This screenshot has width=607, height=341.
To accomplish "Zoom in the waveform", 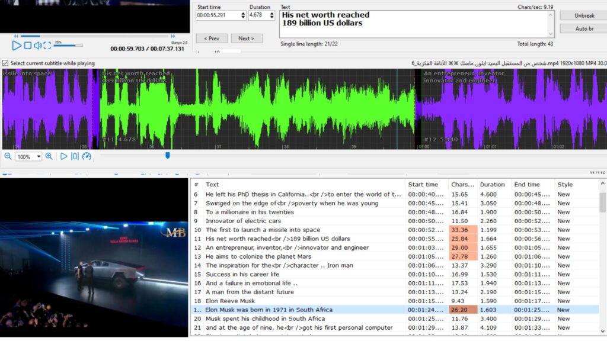I will pyautogui.click(x=49, y=156).
